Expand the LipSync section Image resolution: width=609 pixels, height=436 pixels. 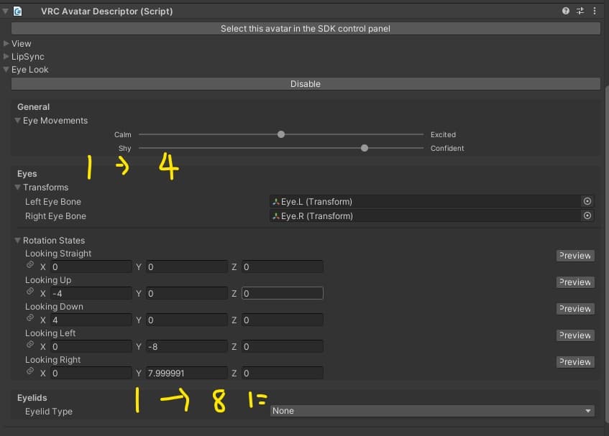pos(6,57)
